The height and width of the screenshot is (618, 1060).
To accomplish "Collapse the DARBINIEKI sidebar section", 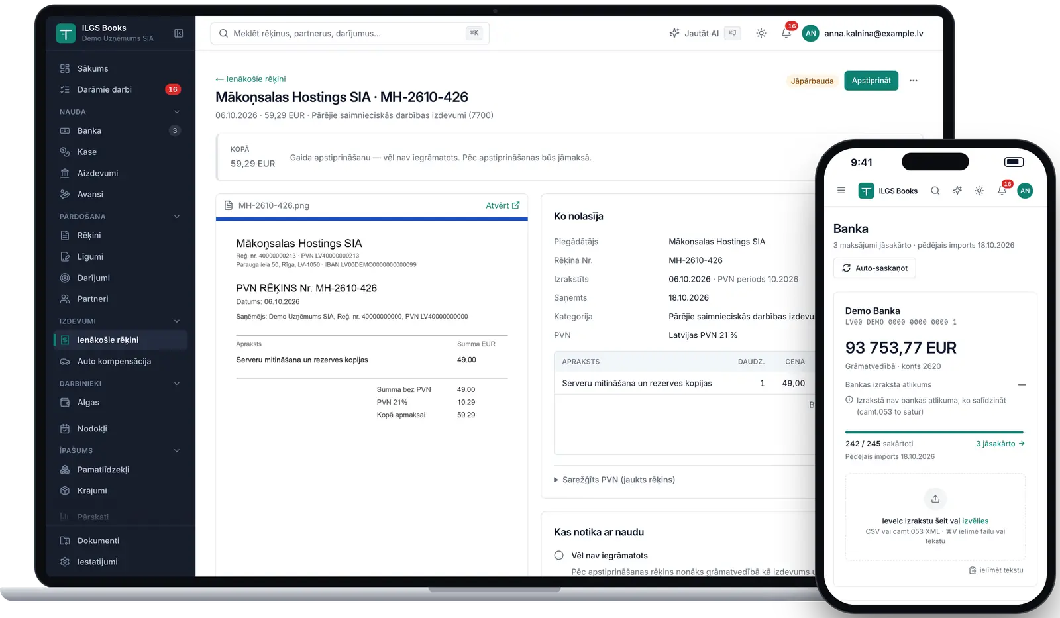I will [177, 384].
